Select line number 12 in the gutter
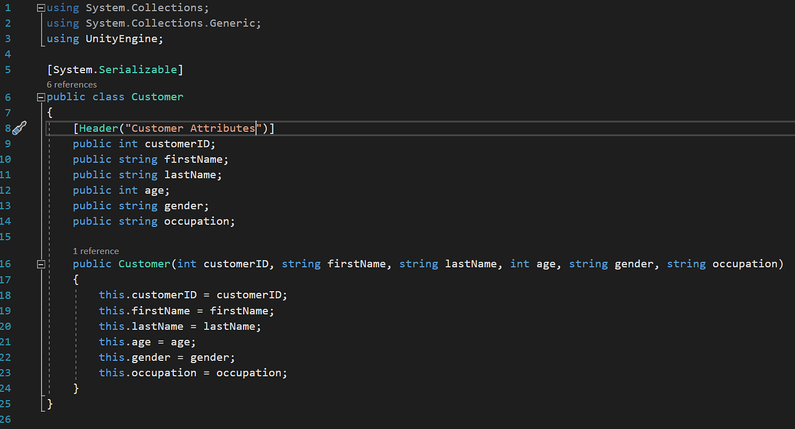Screen dimensions: 795x429 [7, 190]
